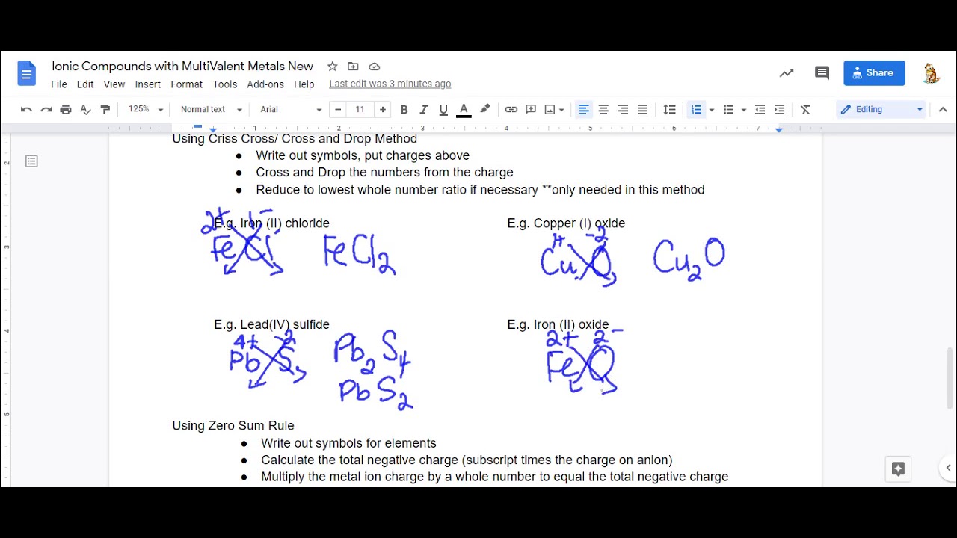Click the Share button

pos(874,73)
